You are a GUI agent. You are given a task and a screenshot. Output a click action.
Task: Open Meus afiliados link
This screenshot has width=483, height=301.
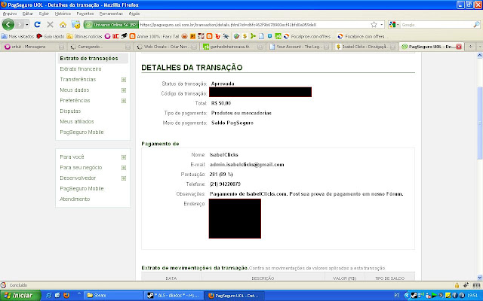pos(77,122)
